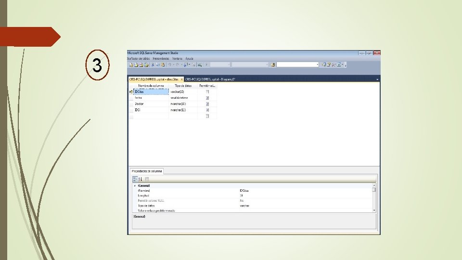
Task: Switch to the Diagram_0 document tab
Action: (210, 79)
